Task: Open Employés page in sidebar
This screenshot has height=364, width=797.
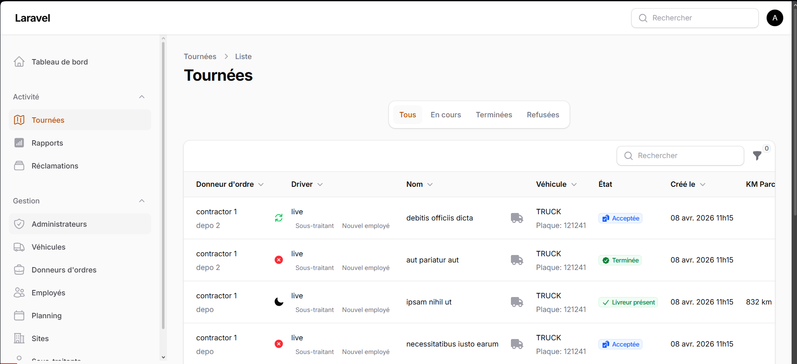Action: 80,292
